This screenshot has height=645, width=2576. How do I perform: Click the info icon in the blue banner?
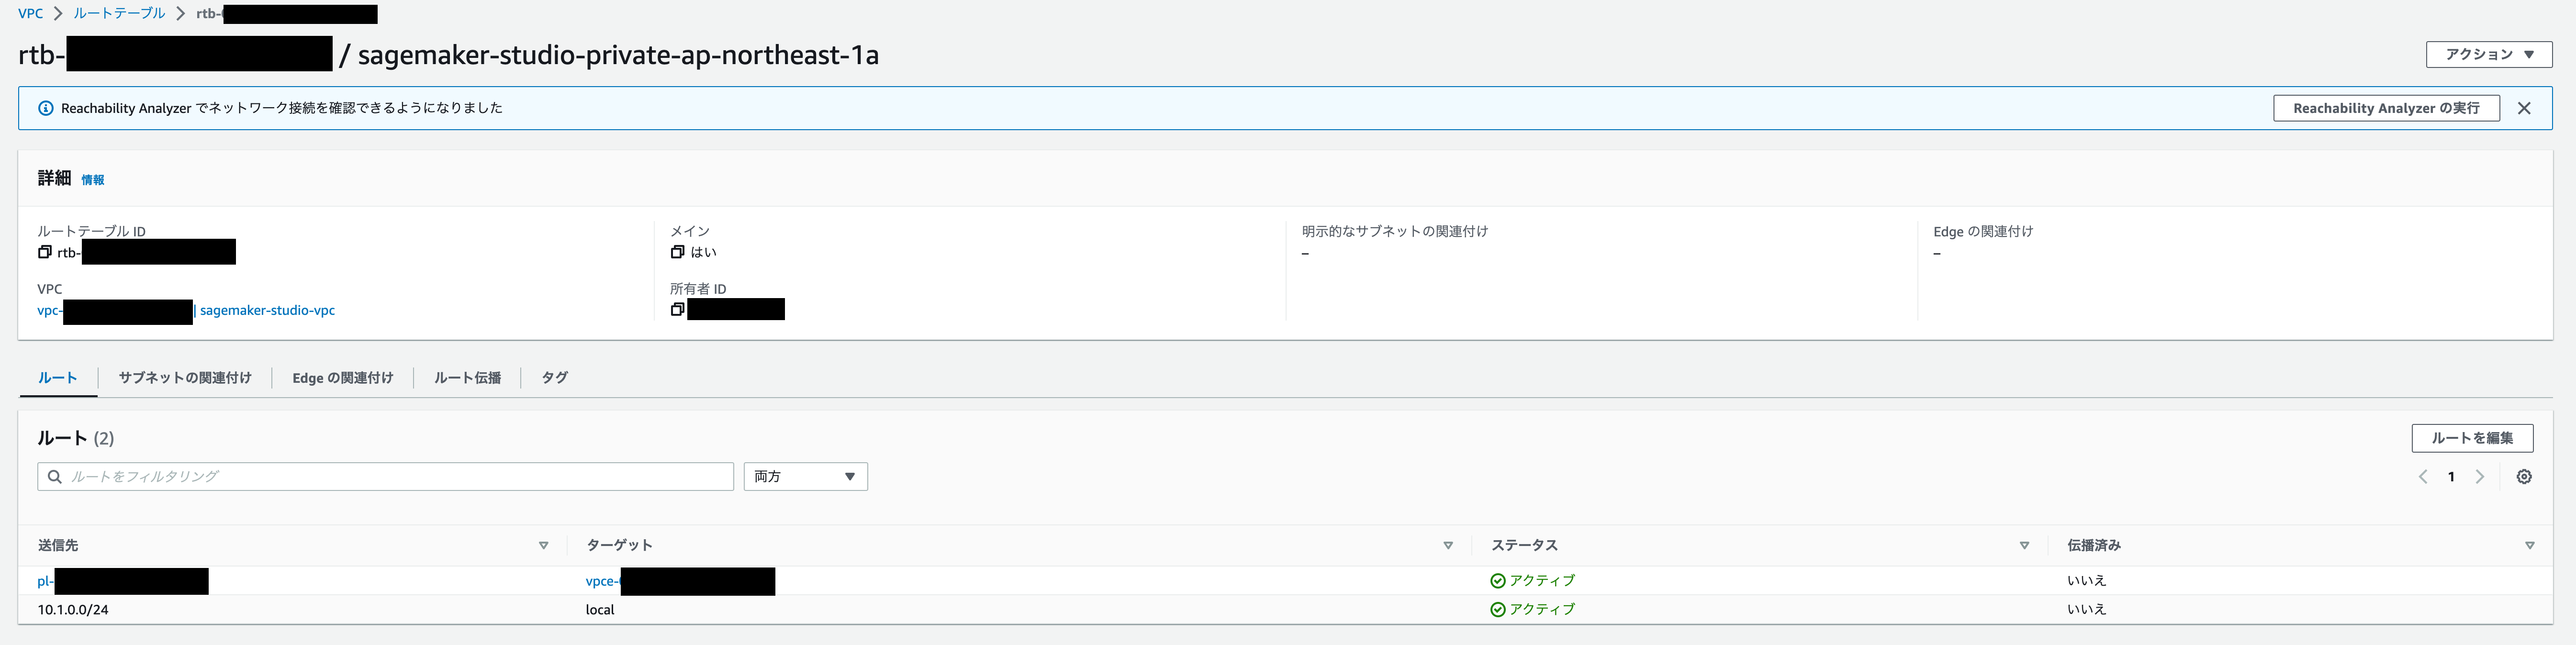click(46, 108)
